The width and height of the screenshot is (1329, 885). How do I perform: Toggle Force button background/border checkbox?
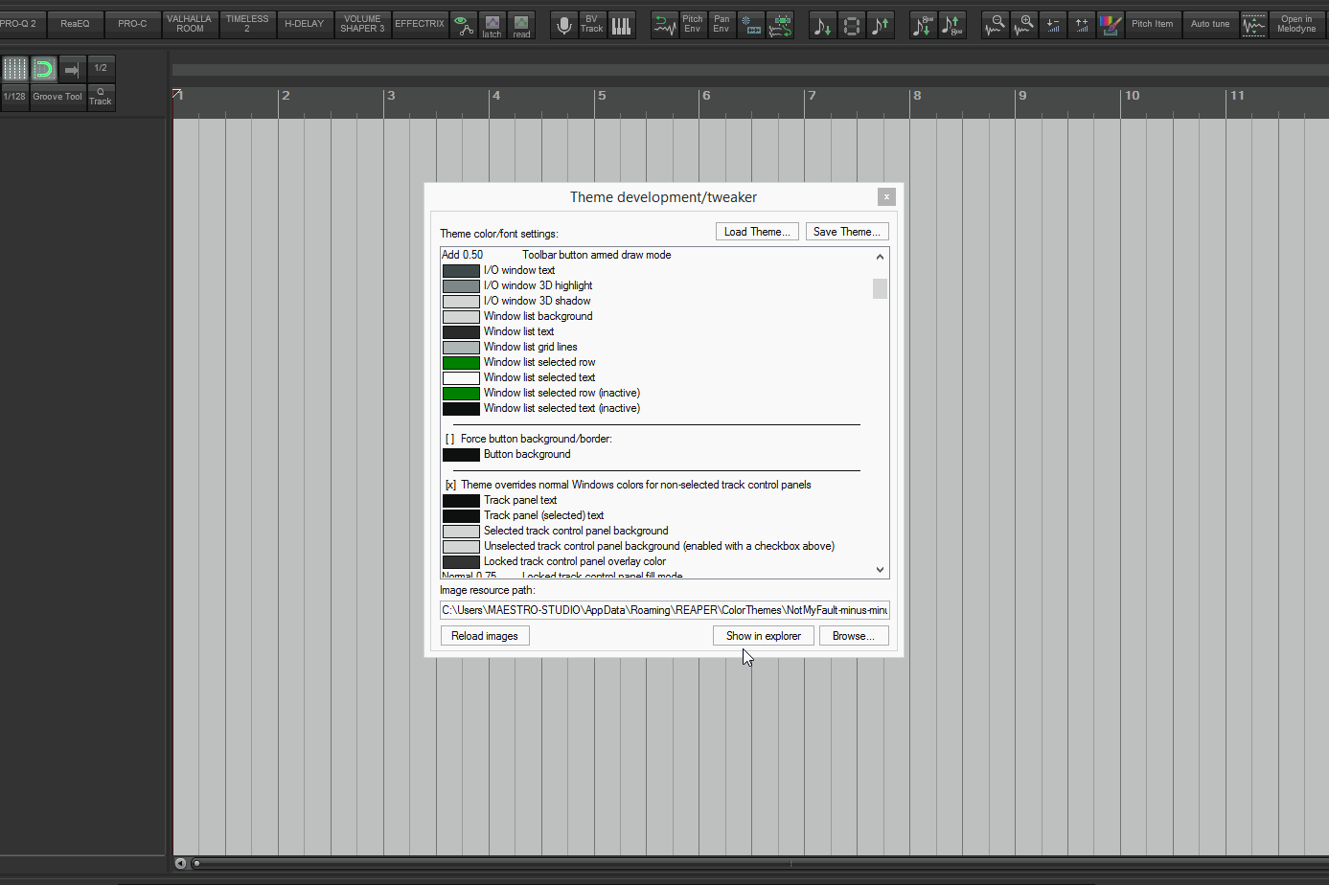450,439
